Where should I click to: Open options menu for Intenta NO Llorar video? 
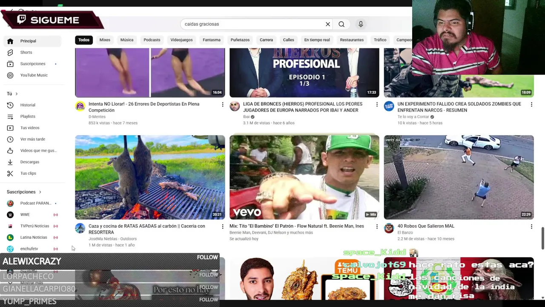coord(222,104)
